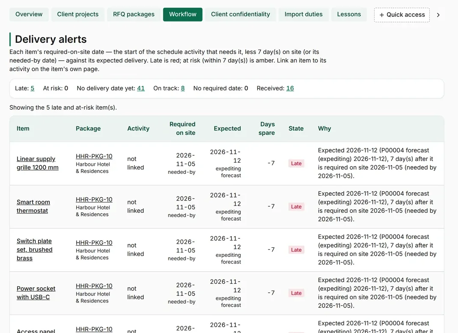This screenshot has height=333, width=458.
Task: Click Late badge in Linear supply grille row
Action: [296, 163]
